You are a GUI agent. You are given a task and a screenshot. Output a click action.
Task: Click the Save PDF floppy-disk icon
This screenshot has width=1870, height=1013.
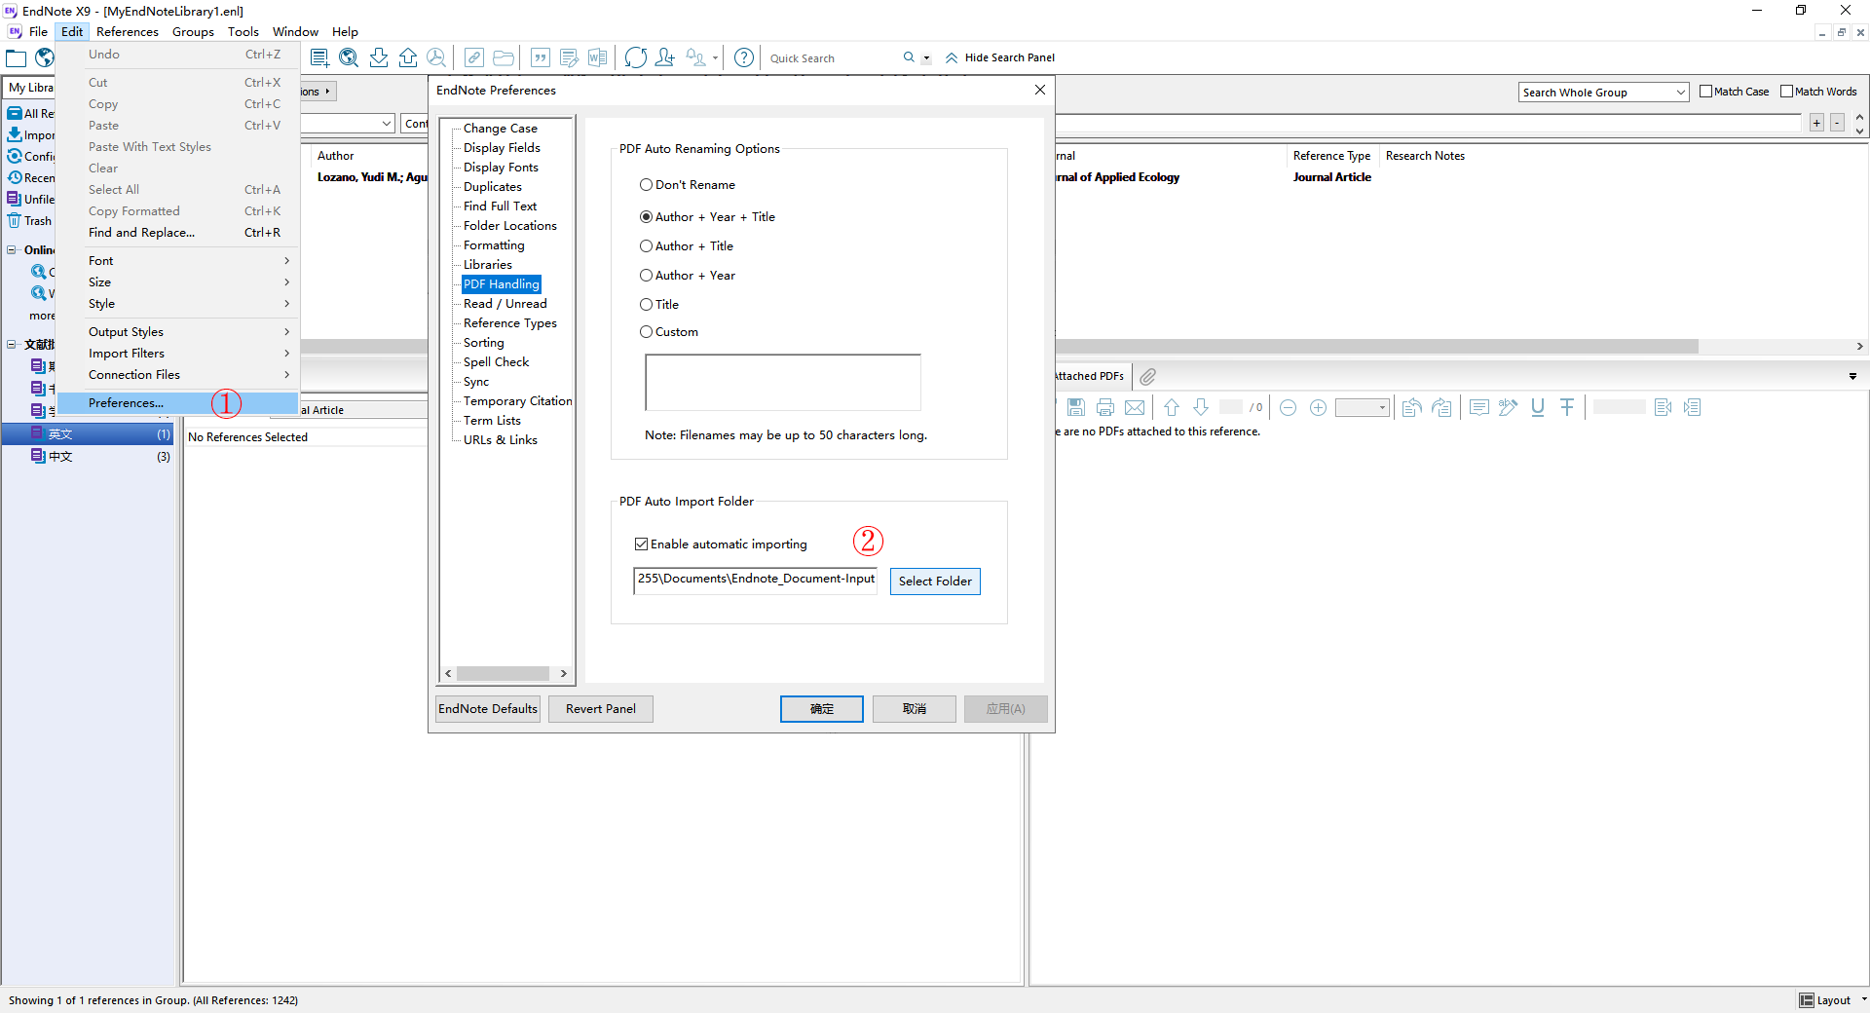click(x=1076, y=407)
